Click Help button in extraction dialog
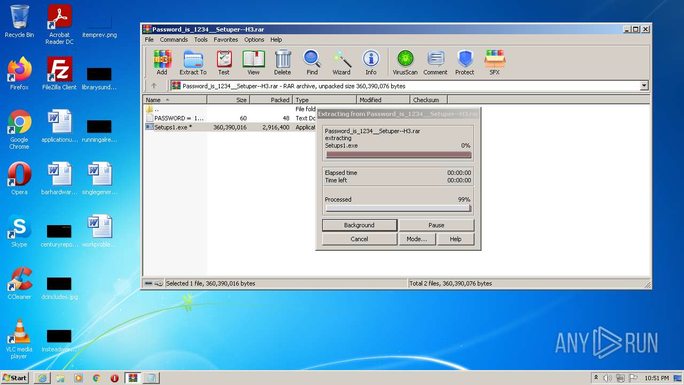Viewport: 684px width, 385px height. tap(456, 239)
